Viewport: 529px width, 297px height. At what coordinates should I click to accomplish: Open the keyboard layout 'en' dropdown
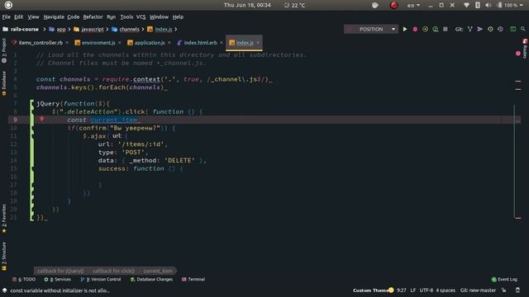413,5
